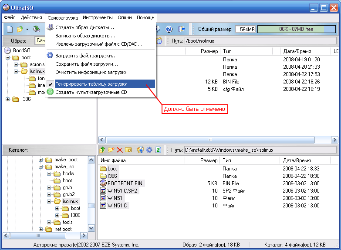
Task: Click the blue Help question mark icon
Action: coord(169,29)
